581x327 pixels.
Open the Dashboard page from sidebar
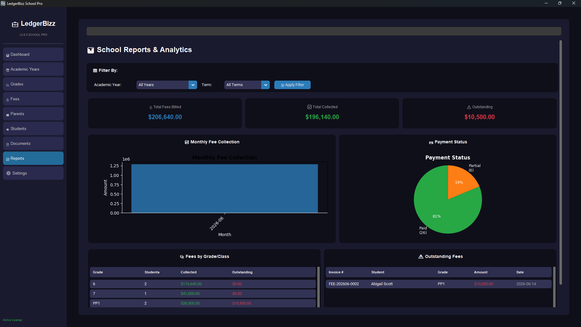(x=33, y=55)
